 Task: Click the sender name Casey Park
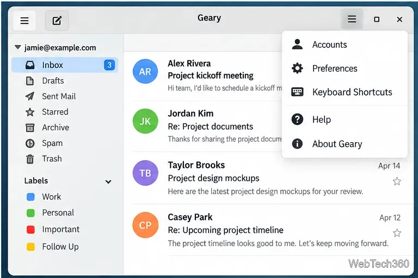point(190,217)
